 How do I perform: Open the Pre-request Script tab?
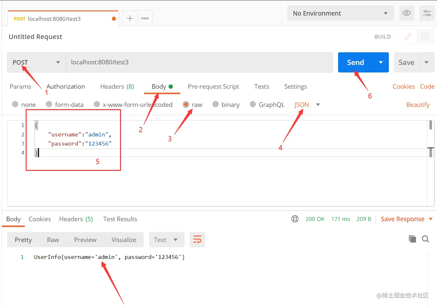[x=213, y=86]
